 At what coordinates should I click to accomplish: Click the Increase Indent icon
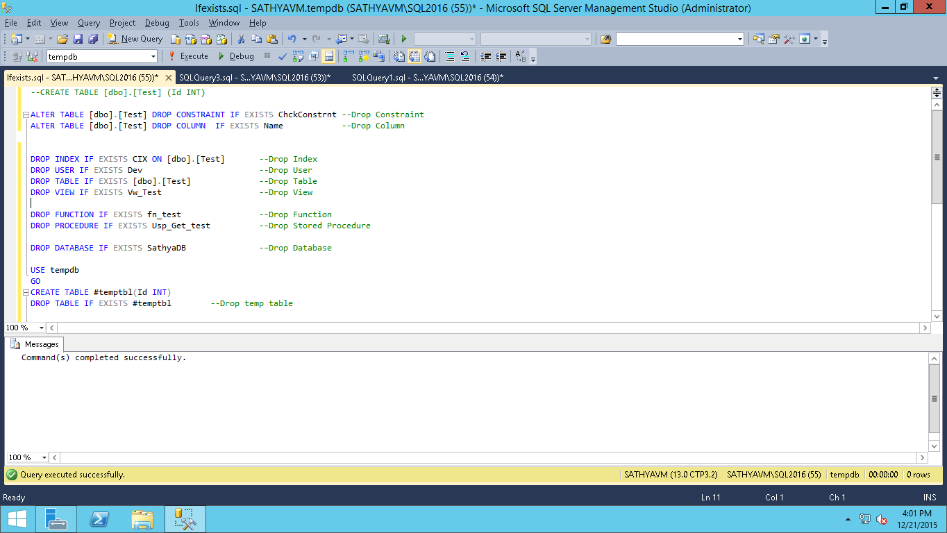pyautogui.click(x=501, y=55)
